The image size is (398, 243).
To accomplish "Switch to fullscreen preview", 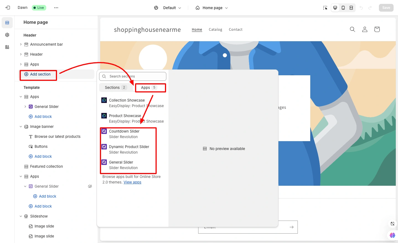I will (x=351, y=8).
